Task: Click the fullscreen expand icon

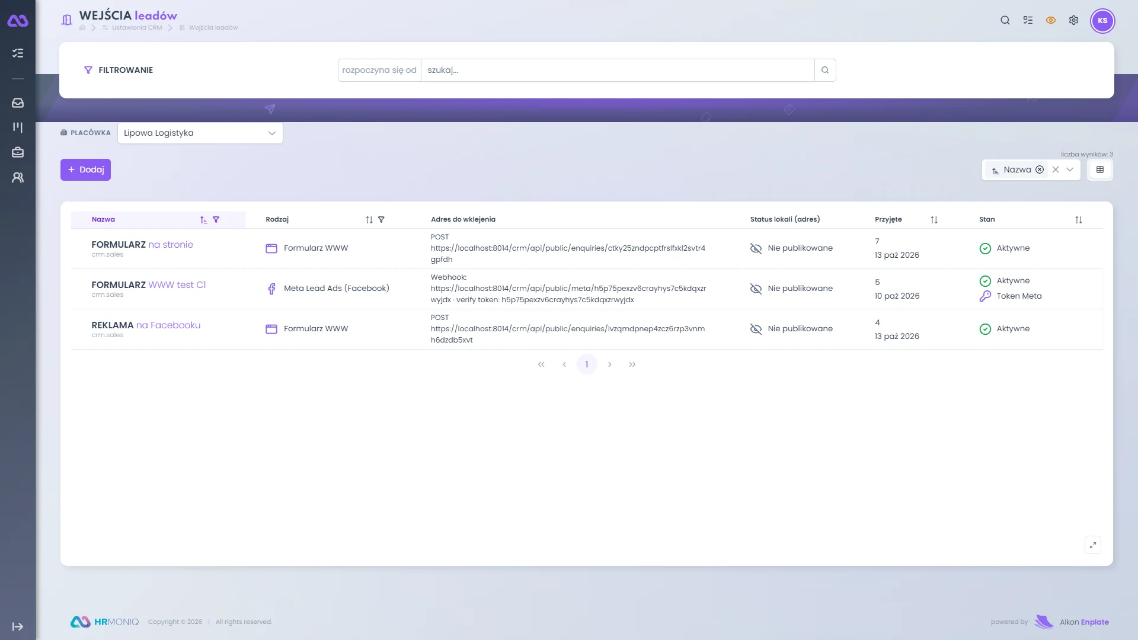Action: click(x=1093, y=545)
